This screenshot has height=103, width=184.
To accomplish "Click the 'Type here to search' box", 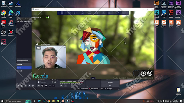I will (18, 101).
